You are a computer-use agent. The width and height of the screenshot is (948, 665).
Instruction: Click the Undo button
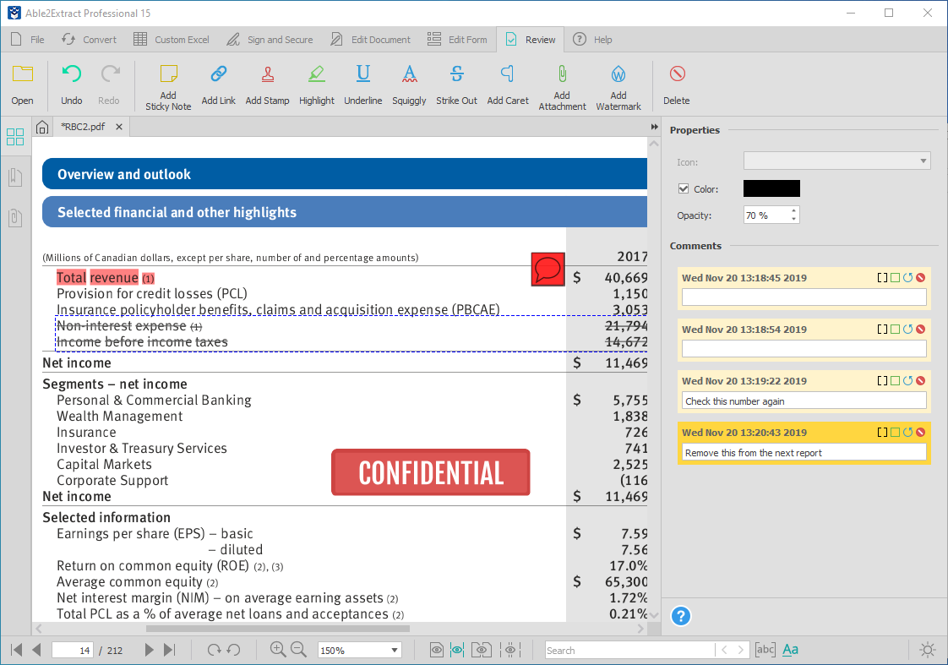point(71,84)
